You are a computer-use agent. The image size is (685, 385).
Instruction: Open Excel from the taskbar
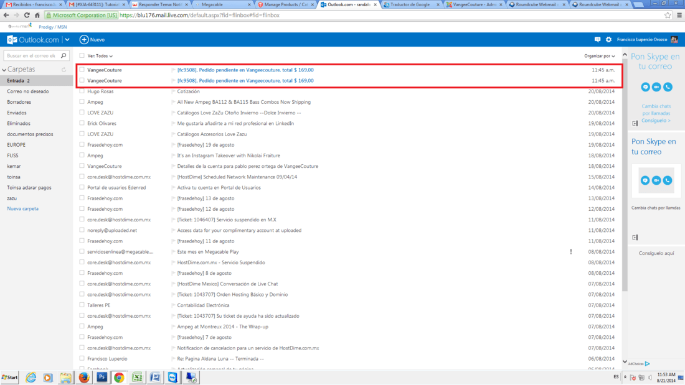(137, 378)
